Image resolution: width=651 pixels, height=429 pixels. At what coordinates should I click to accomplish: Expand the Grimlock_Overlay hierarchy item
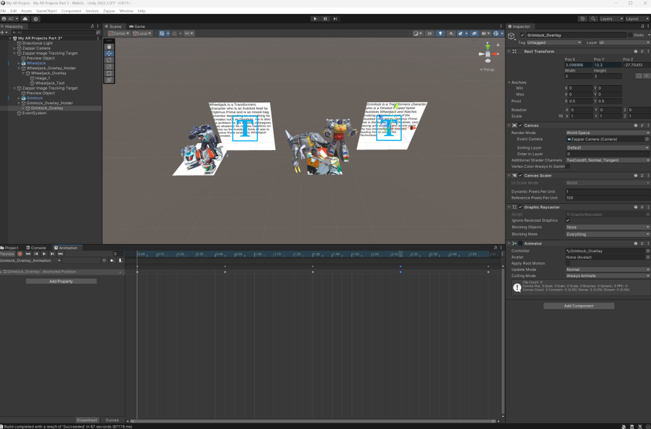coord(24,108)
